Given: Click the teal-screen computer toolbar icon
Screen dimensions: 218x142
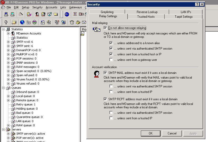Looking at the screenshot, I should coord(13,14).
